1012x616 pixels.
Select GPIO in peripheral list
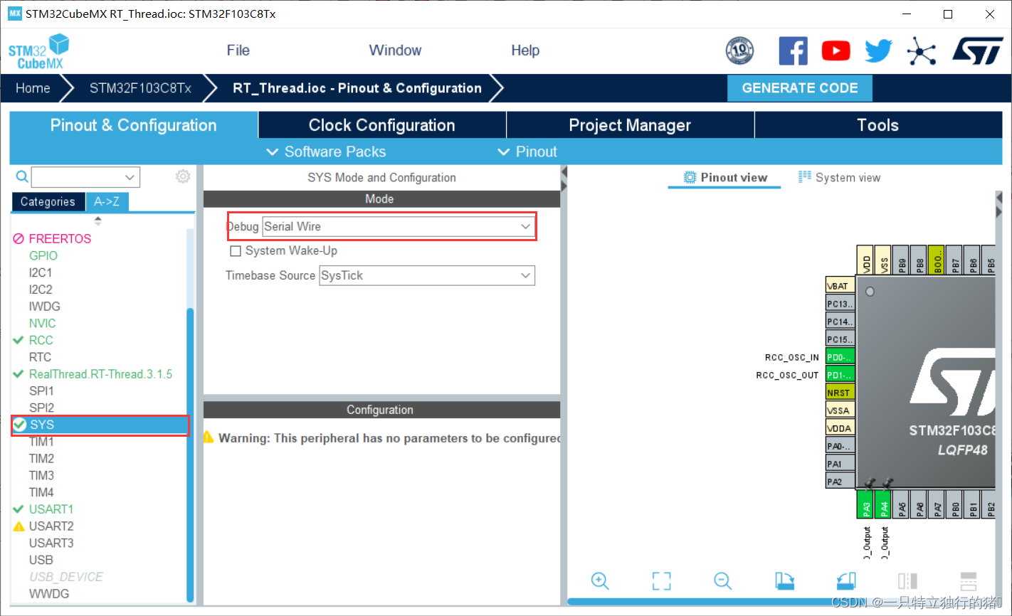[x=43, y=256]
